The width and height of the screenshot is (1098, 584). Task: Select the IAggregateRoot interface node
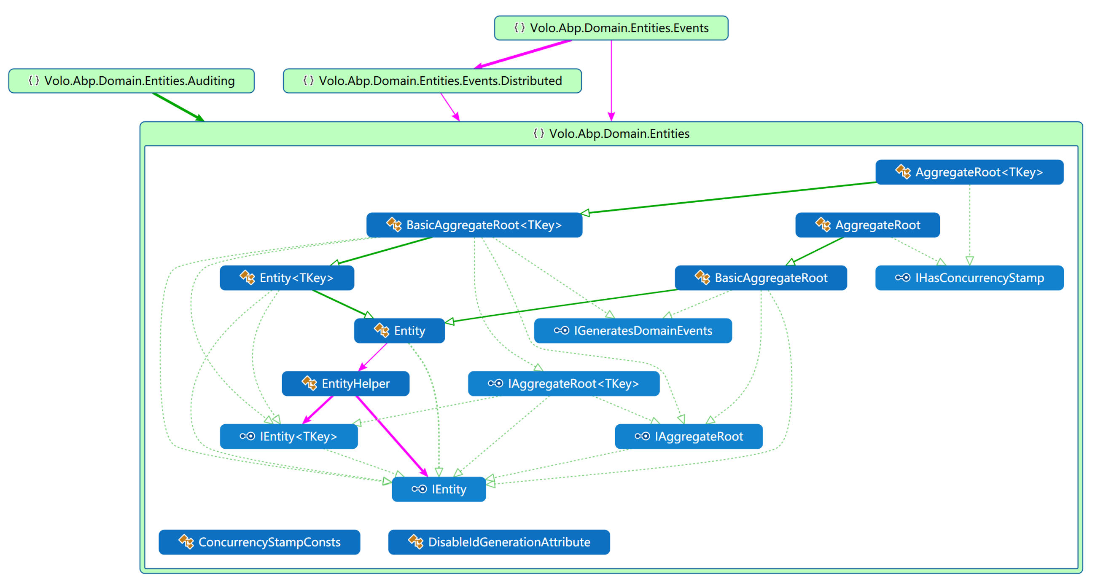point(698,436)
